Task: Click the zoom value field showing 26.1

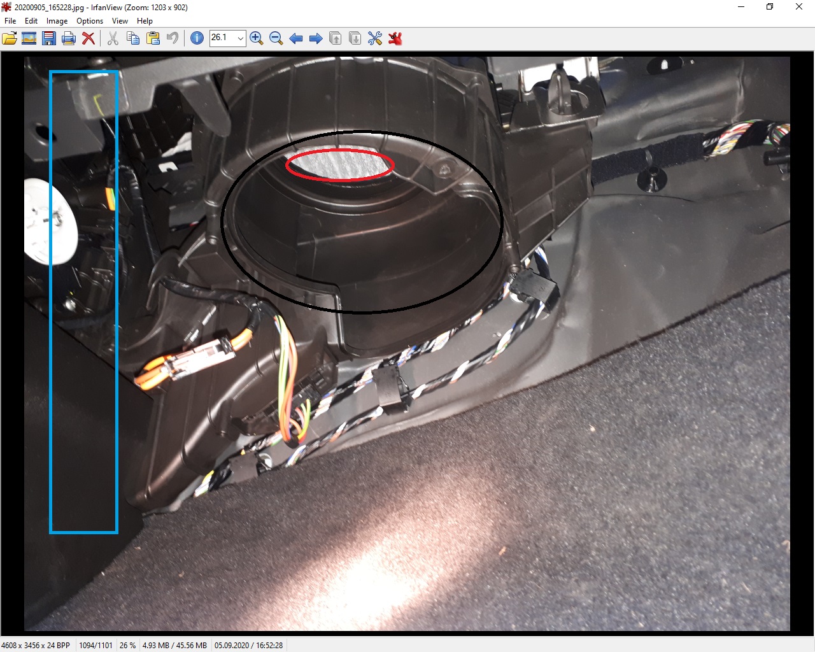Action: click(x=222, y=38)
